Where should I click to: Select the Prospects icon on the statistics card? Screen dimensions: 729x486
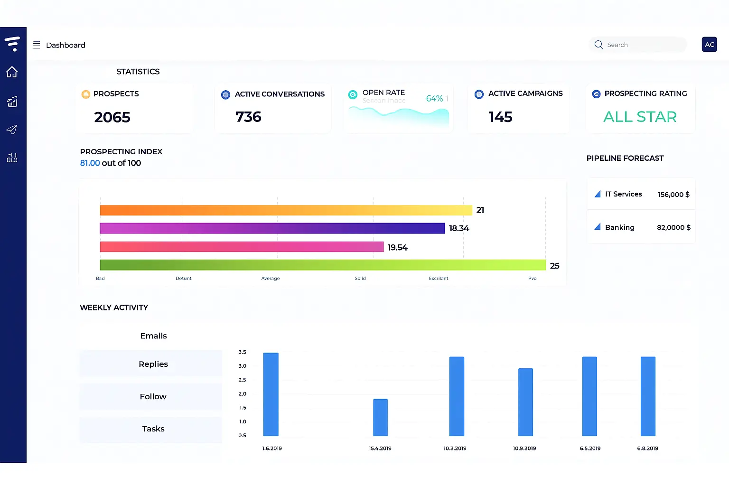[86, 94]
